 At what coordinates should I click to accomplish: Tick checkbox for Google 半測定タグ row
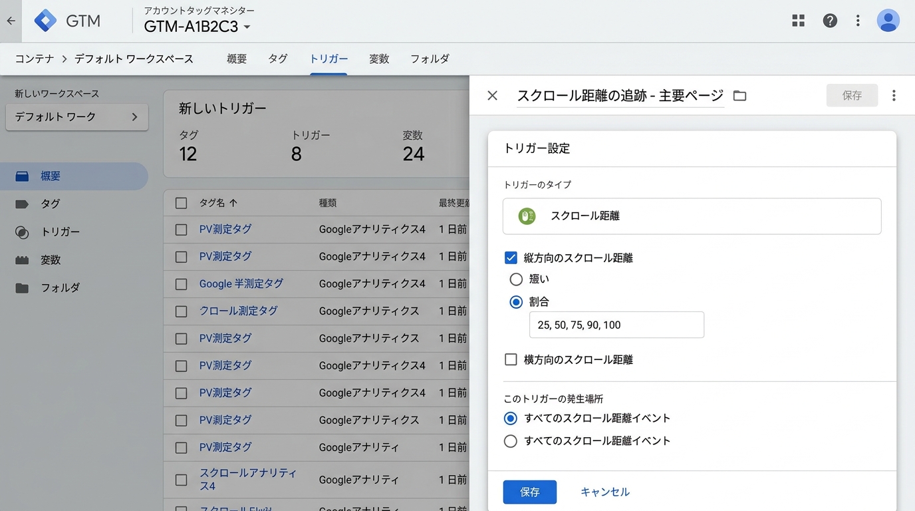[181, 284]
